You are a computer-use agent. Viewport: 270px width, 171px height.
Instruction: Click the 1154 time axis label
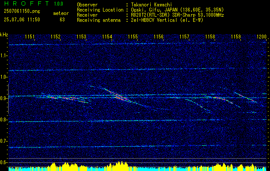tap(107, 36)
